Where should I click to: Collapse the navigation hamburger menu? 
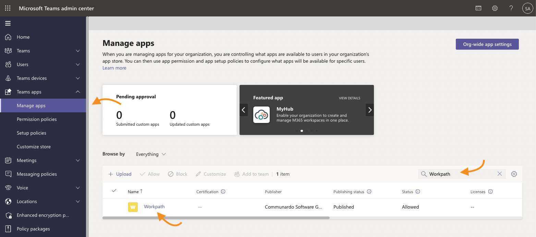[8, 23]
